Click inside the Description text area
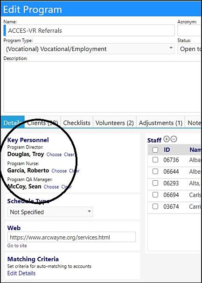This screenshot has height=283, width=202. 103,87
